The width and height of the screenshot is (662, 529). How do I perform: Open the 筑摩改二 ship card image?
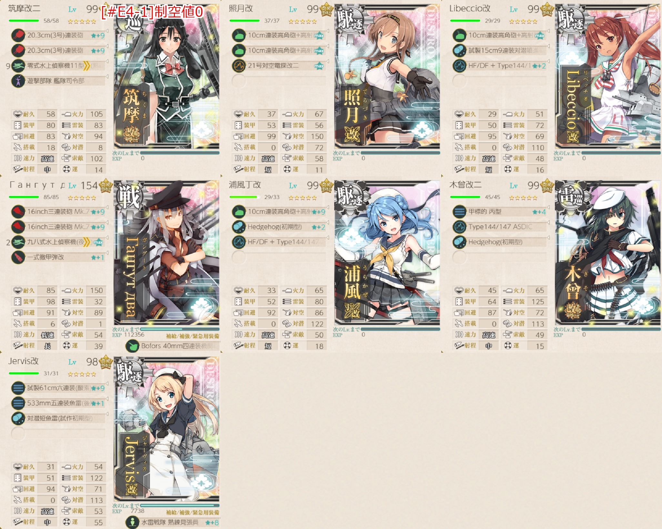(166, 76)
